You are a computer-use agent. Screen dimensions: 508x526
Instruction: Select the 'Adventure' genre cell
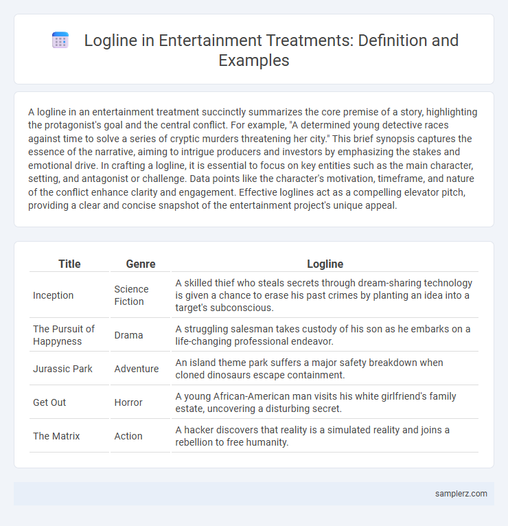[x=141, y=368]
